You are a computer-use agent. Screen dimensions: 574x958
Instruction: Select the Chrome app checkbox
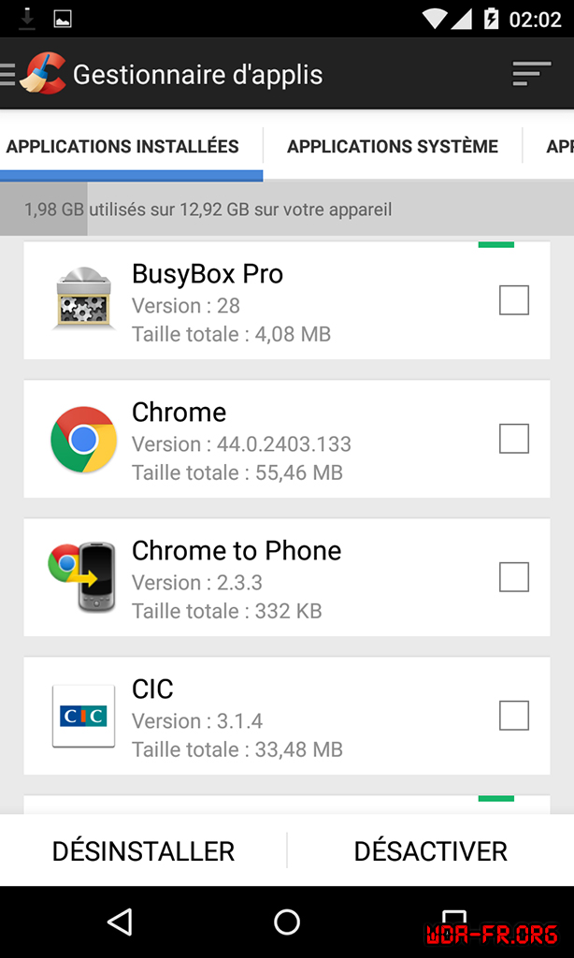coord(513,439)
